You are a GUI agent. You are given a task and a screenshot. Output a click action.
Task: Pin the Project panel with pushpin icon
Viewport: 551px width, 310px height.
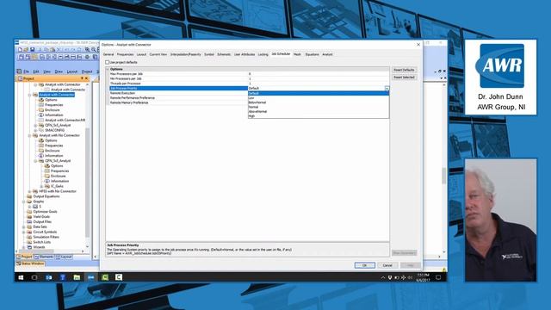coord(83,78)
